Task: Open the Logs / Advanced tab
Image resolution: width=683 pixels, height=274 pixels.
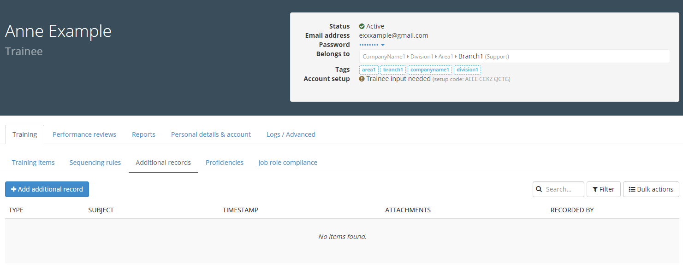Action: tap(291, 134)
